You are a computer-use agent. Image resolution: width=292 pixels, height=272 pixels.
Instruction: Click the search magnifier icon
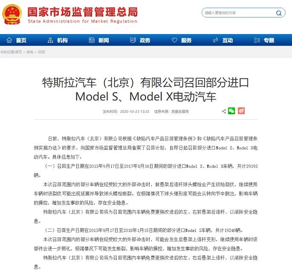click(279, 13)
